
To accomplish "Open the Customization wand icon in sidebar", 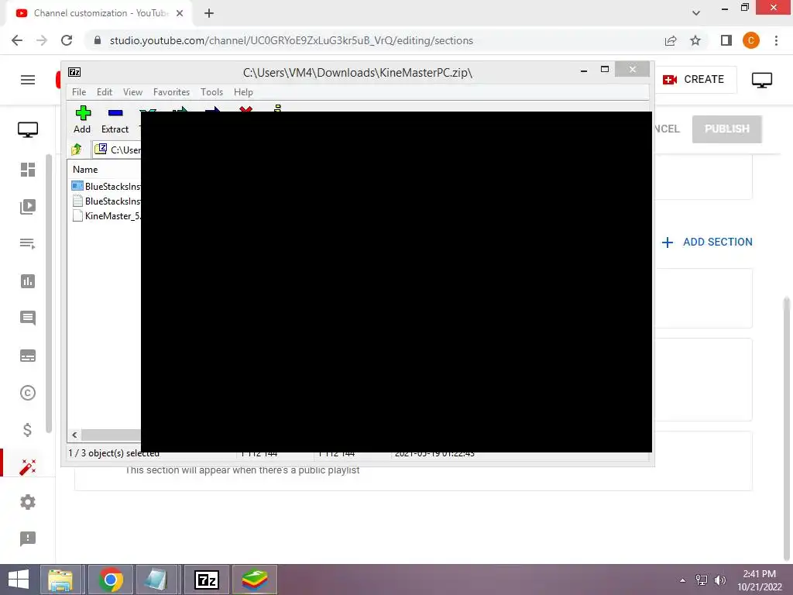I will pos(28,467).
